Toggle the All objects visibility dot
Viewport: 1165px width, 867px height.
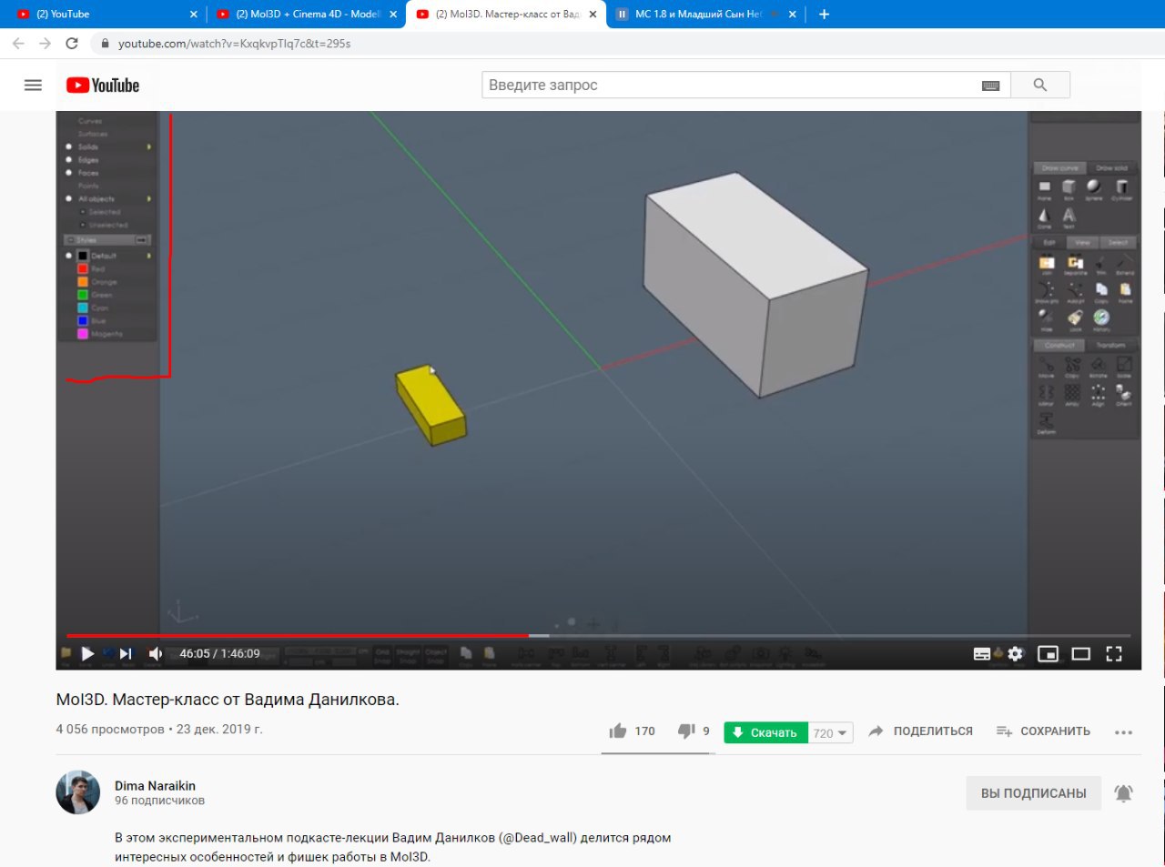68,198
